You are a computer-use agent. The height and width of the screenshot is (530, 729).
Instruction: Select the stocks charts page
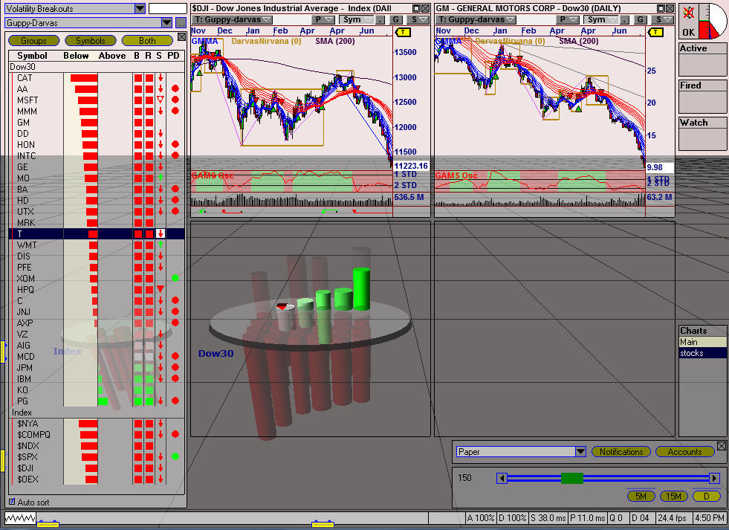pyautogui.click(x=702, y=353)
